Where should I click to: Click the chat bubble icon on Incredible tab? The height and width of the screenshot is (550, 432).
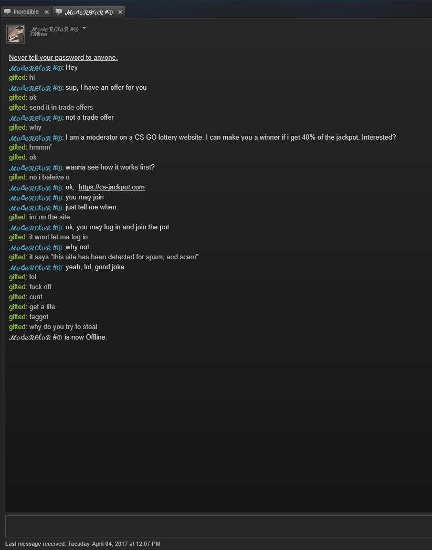point(7,12)
